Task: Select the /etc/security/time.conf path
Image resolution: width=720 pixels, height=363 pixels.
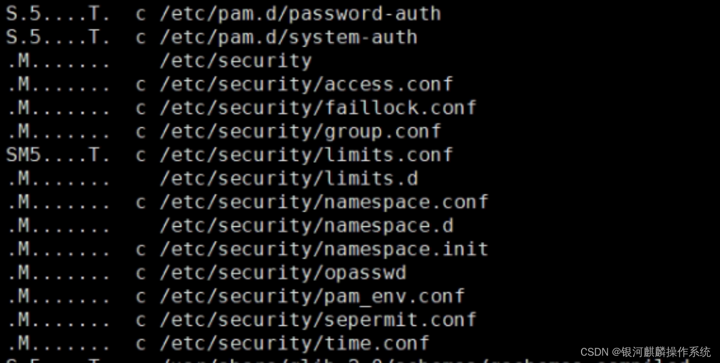Action: point(294,343)
